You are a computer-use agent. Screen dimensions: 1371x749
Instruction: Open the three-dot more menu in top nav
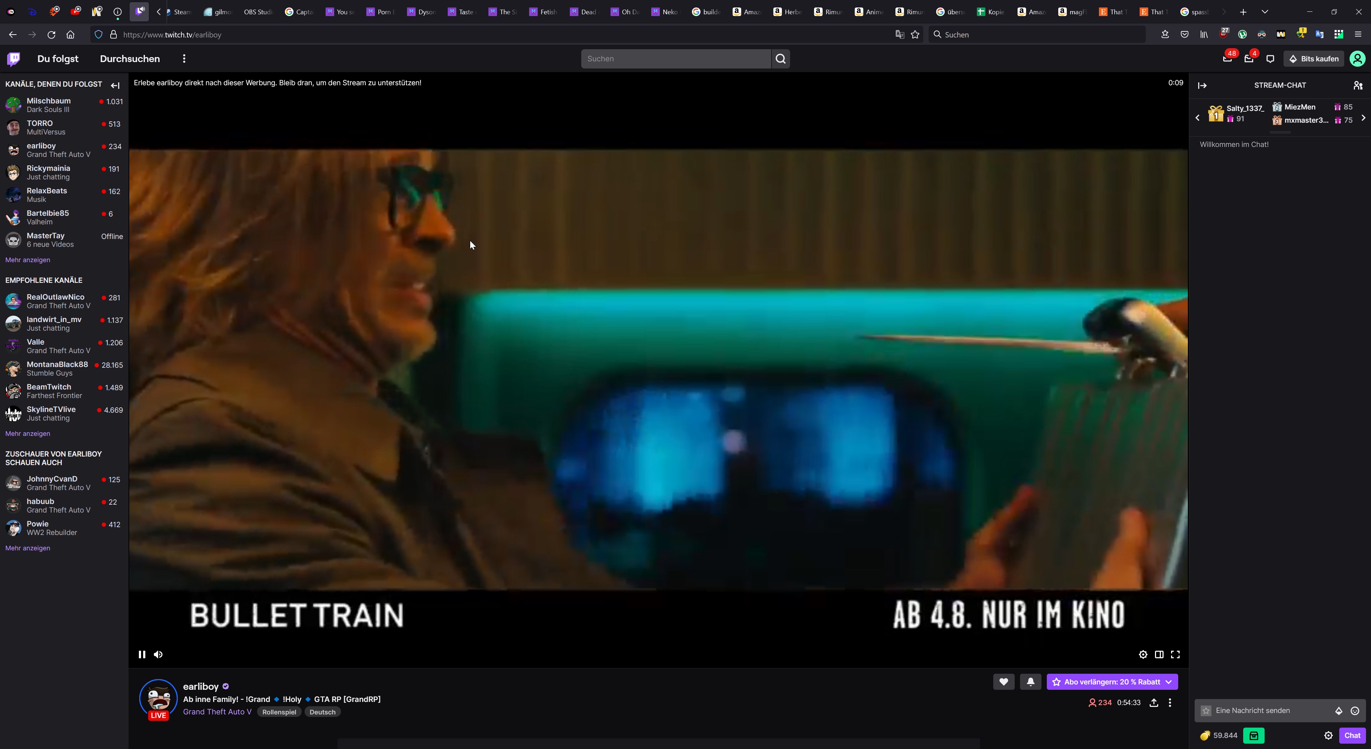click(x=184, y=58)
